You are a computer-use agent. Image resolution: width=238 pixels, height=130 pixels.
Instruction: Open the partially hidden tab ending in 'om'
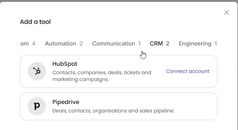tap(28, 44)
